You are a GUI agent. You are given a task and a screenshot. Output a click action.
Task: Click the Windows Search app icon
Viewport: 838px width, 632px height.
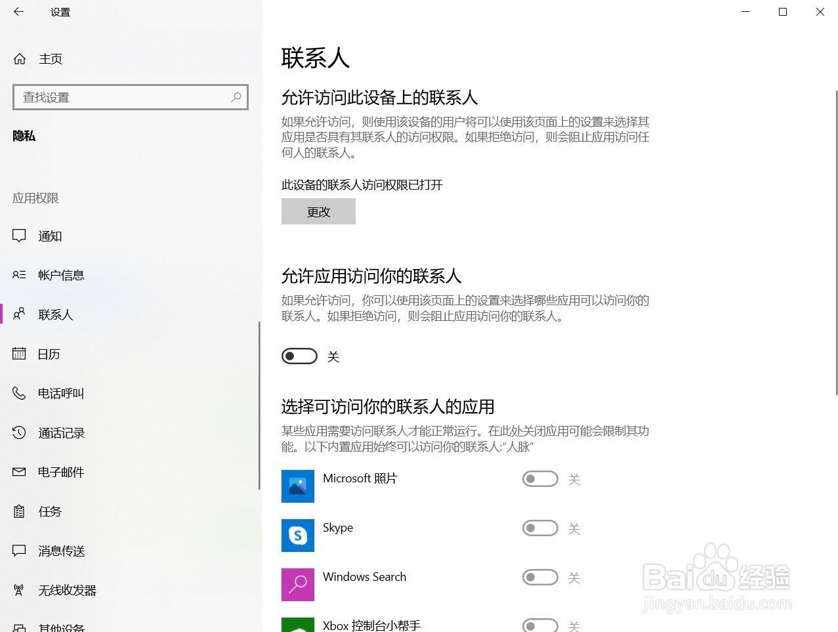pos(298,585)
